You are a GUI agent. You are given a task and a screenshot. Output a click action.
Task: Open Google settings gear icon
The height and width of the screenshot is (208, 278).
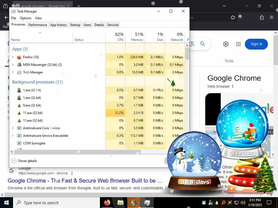tap(226, 44)
